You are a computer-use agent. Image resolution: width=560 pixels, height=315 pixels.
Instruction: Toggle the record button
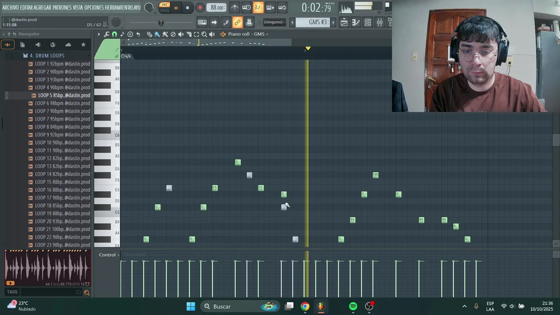pyautogui.click(x=200, y=7)
